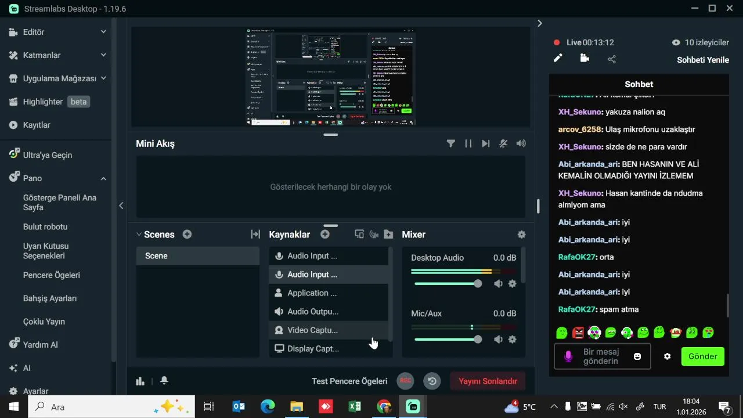Open the Scenes collection dropdown
Image resolution: width=743 pixels, height=418 pixels.
tap(139, 235)
